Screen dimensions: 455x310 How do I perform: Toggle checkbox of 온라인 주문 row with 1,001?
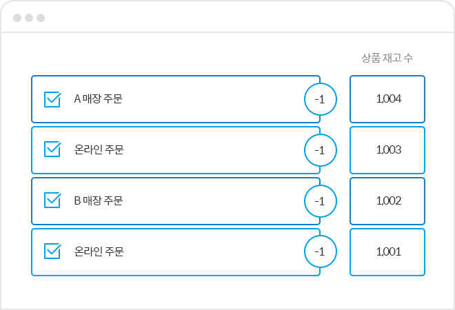(52, 251)
